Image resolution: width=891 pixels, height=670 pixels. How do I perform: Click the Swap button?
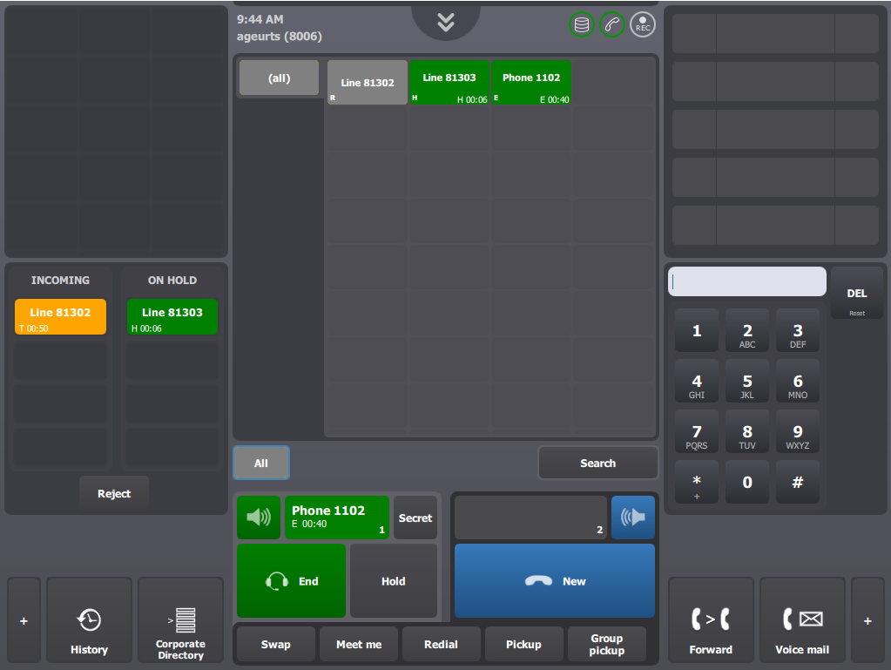[x=275, y=645]
